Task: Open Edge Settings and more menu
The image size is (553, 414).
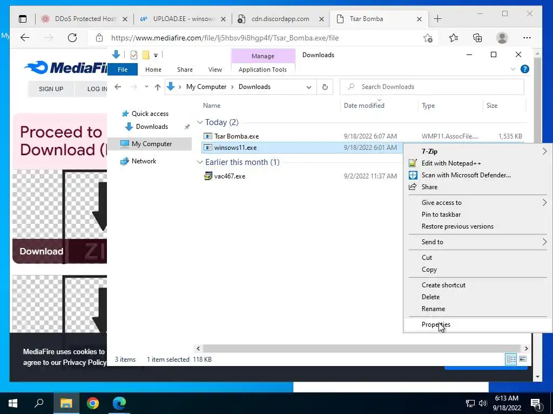Action: (527, 38)
